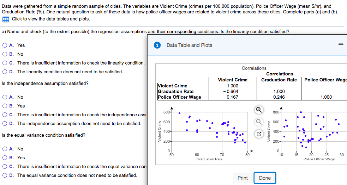
Task: Choose option C insufficient information for equal variance
Action: point(5,166)
